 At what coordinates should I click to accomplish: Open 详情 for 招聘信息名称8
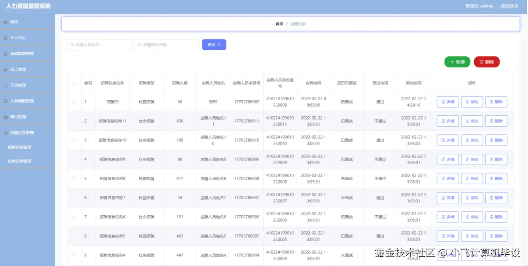tap(448, 179)
